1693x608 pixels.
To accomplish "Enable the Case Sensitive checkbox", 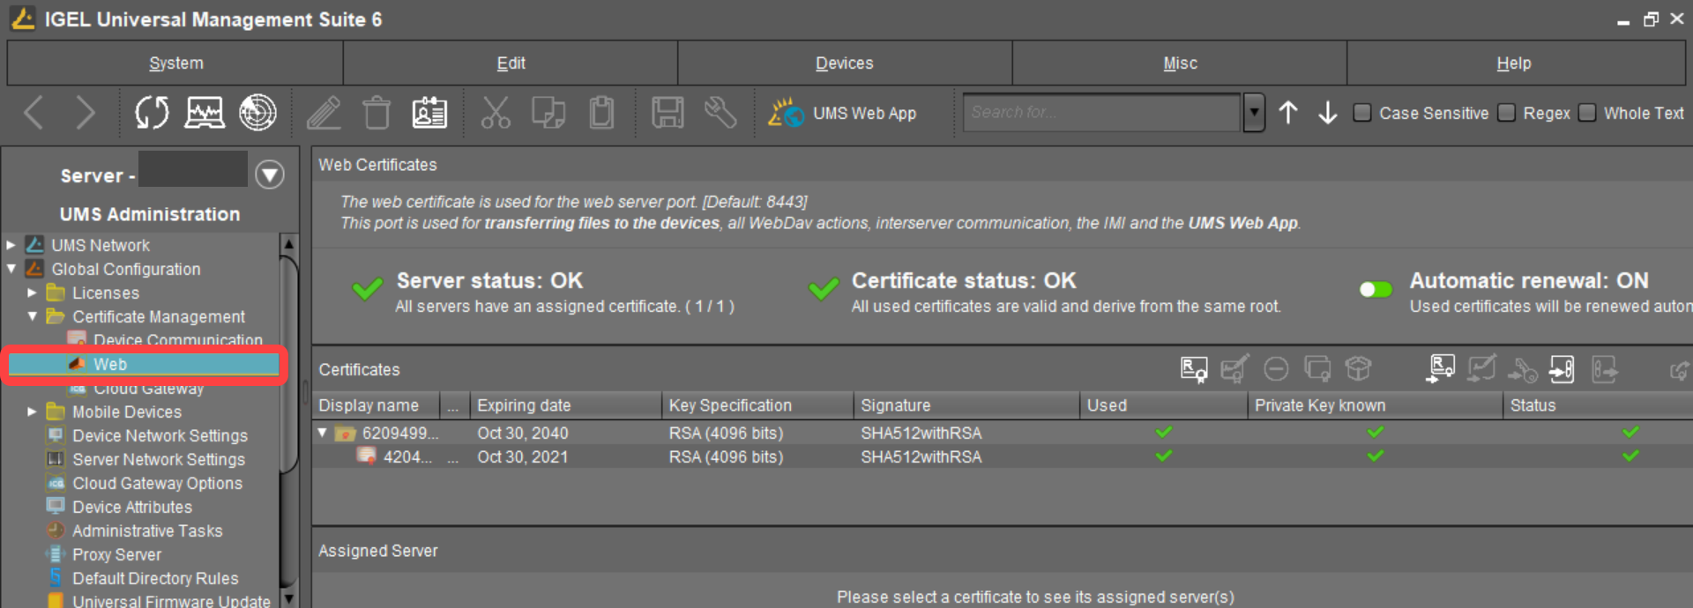I will point(1362,113).
